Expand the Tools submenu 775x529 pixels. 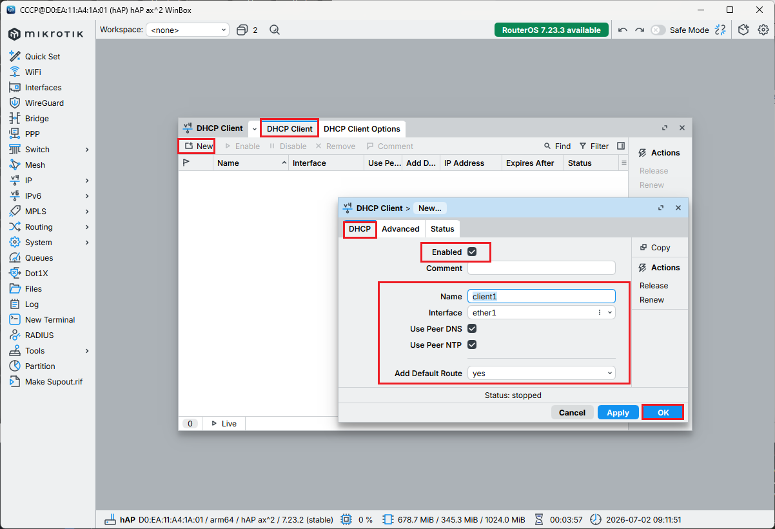point(87,350)
